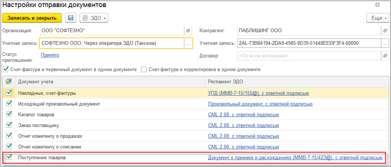Enable 'Счет-фактура и корректировка в одном документе' checkbox

143,69
